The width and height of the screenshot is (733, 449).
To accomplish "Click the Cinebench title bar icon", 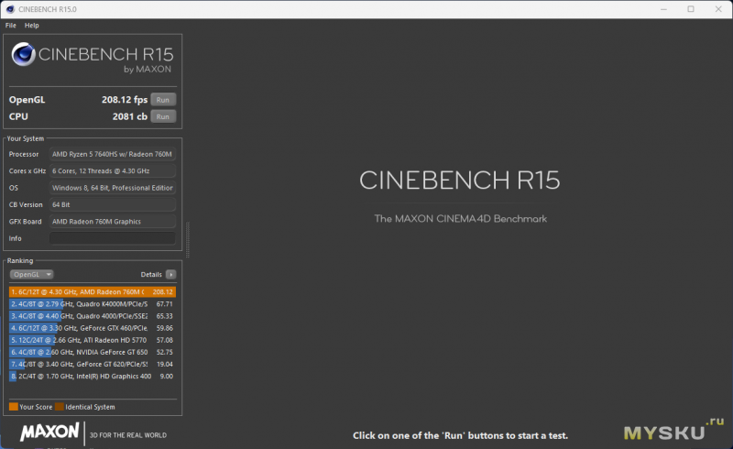I will click(10, 9).
